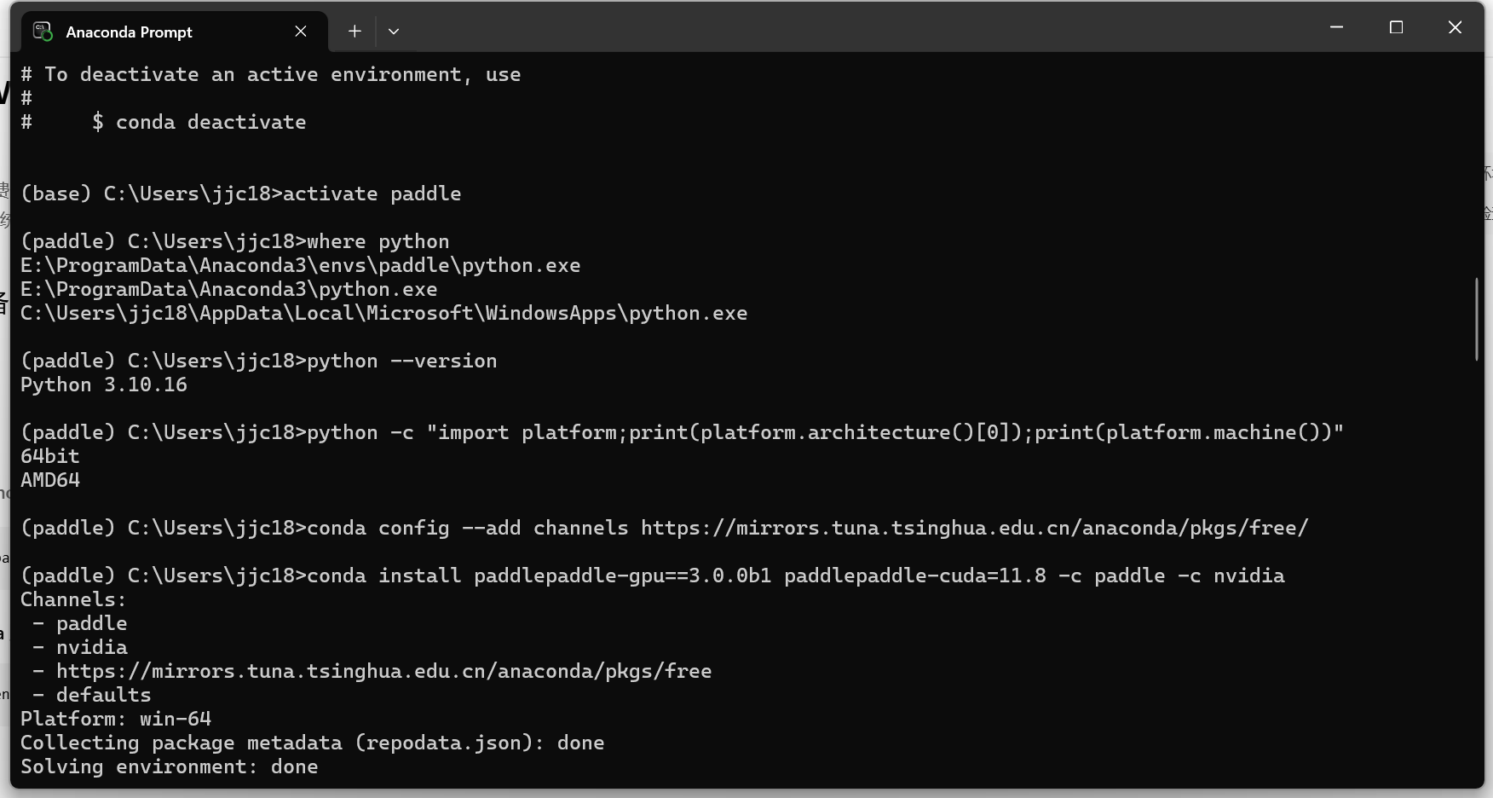
Task: Close the terminal window
Action: [1455, 27]
